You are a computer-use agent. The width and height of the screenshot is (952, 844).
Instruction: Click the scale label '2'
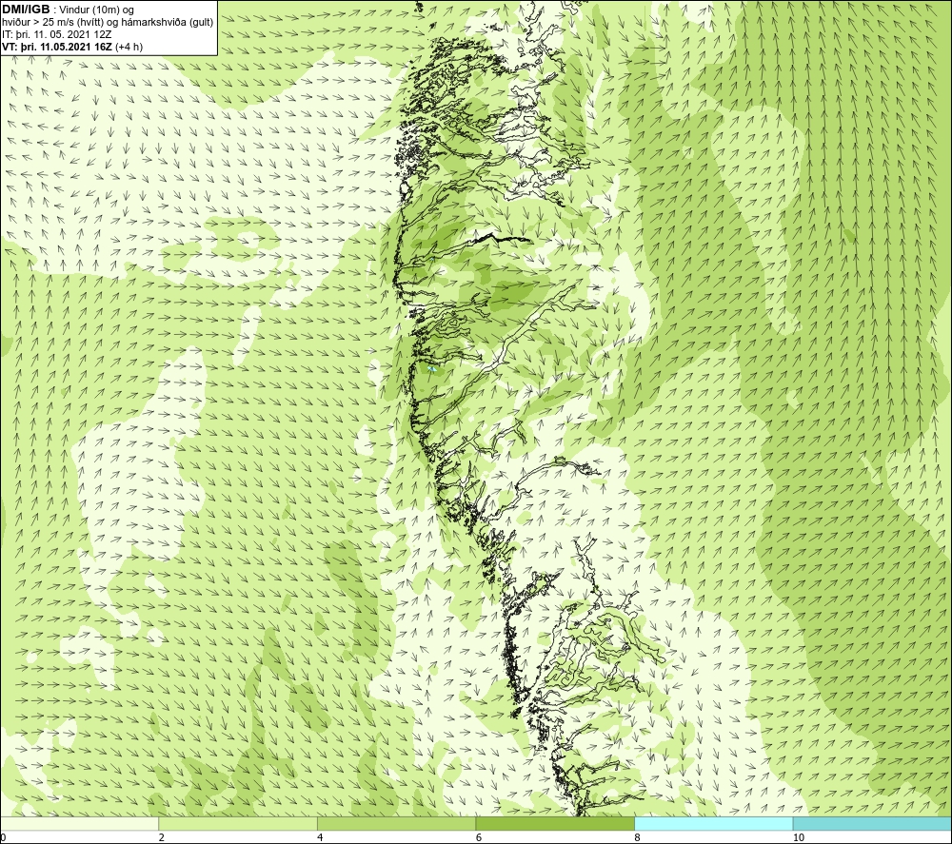(x=162, y=837)
